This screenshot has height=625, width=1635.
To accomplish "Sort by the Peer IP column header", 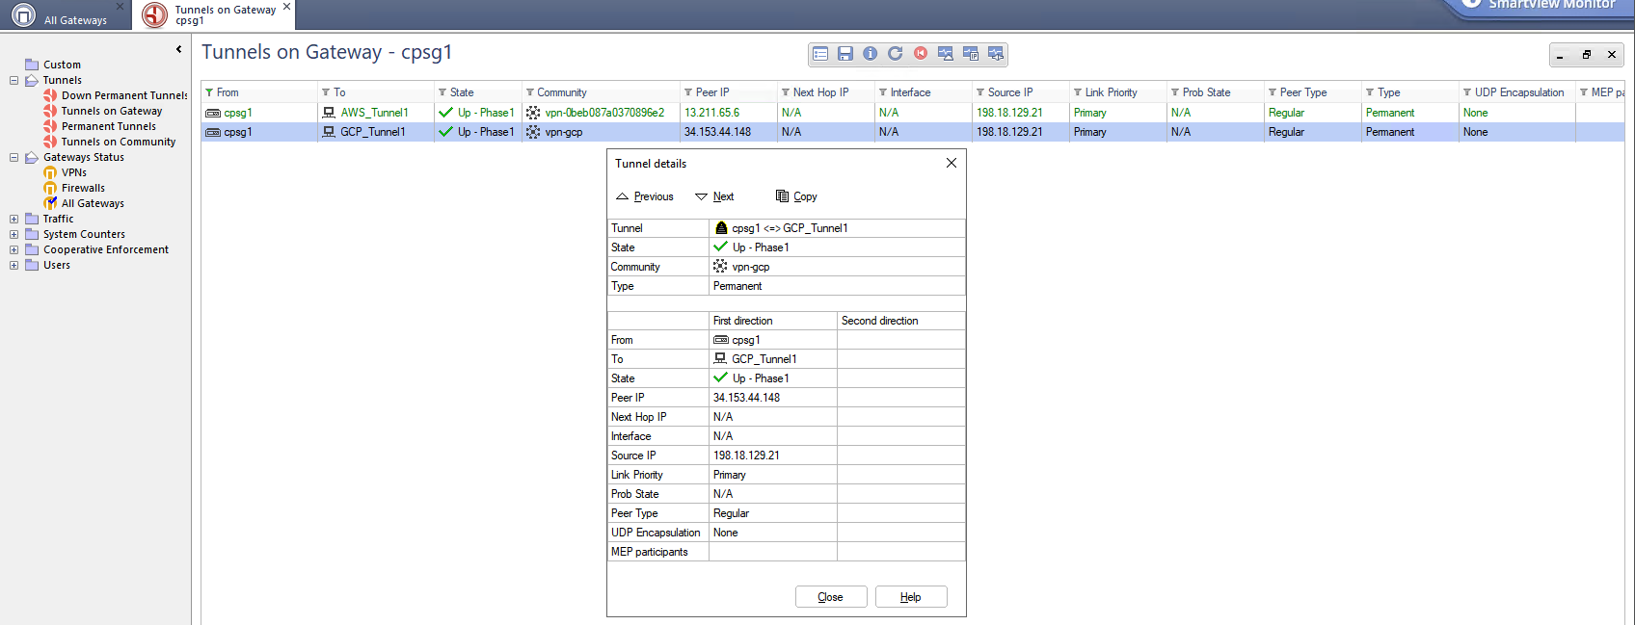I will pyautogui.click(x=712, y=92).
